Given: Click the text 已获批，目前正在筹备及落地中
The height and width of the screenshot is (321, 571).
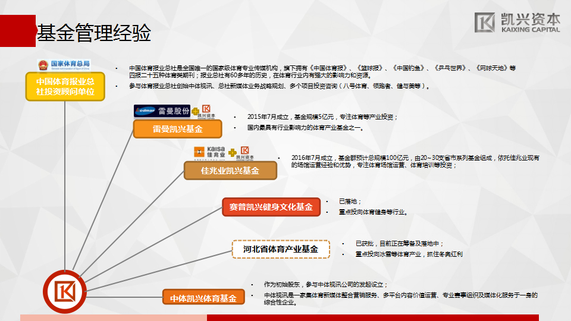Looking at the screenshot, I should [400, 244].
